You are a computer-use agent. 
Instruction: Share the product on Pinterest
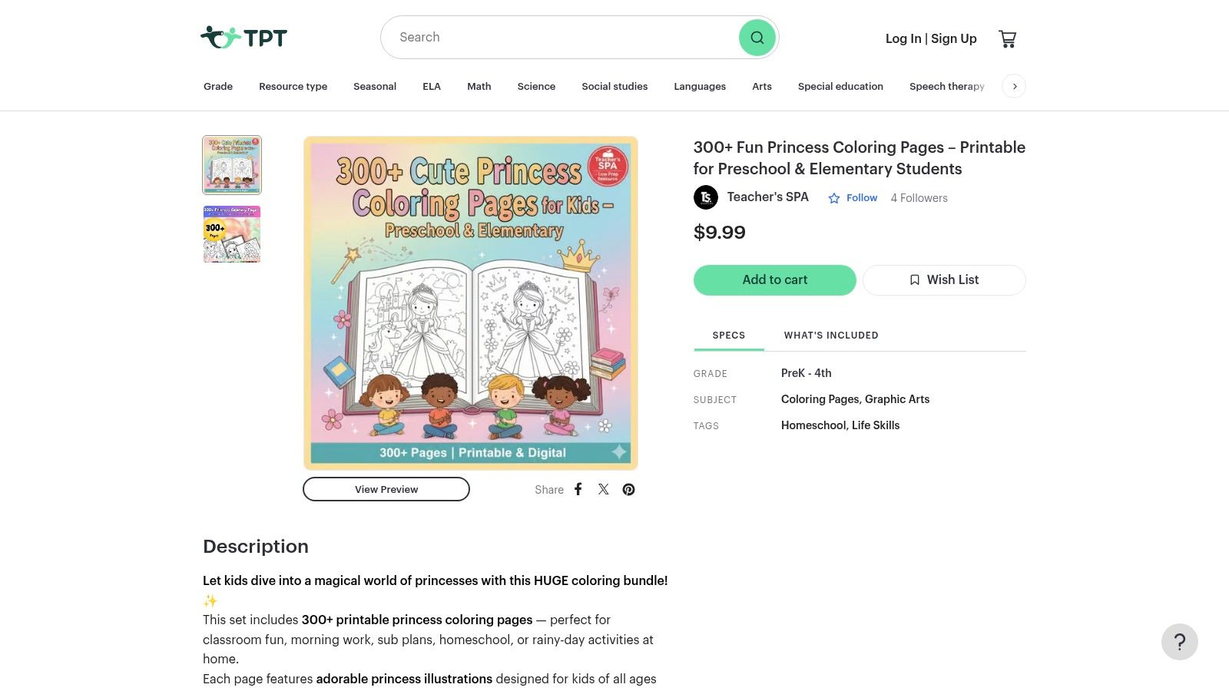628,489
